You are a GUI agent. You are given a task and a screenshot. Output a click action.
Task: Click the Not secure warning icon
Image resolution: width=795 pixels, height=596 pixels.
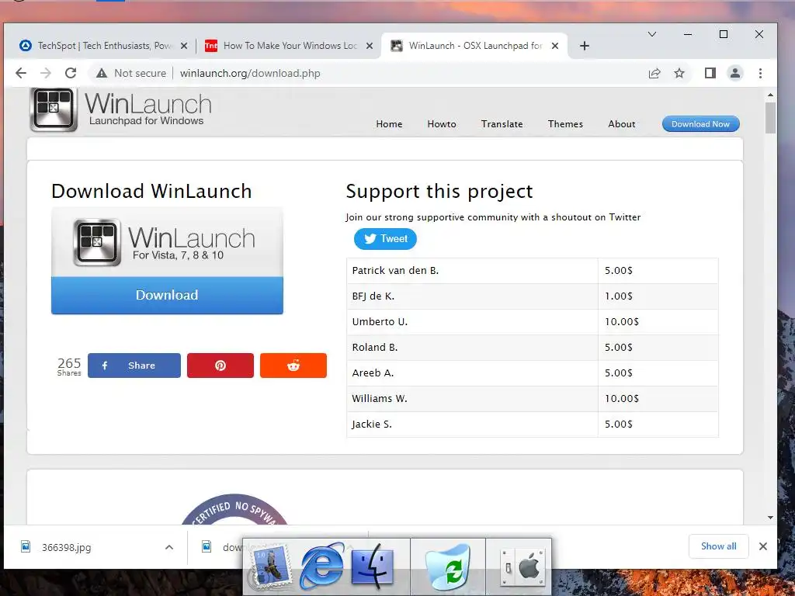point(102,73)
